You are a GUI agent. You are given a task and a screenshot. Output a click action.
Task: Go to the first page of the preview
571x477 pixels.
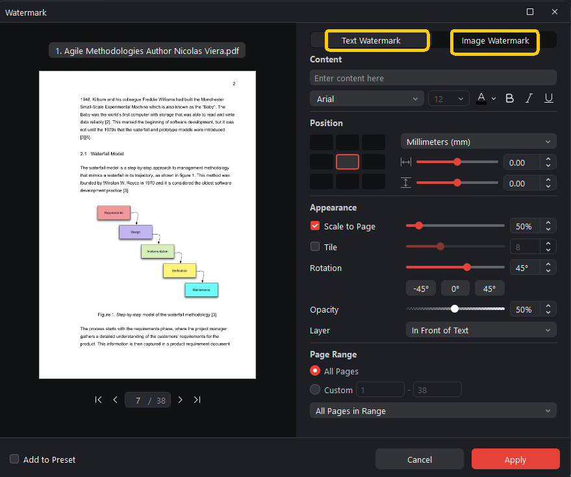pos(98,400)
